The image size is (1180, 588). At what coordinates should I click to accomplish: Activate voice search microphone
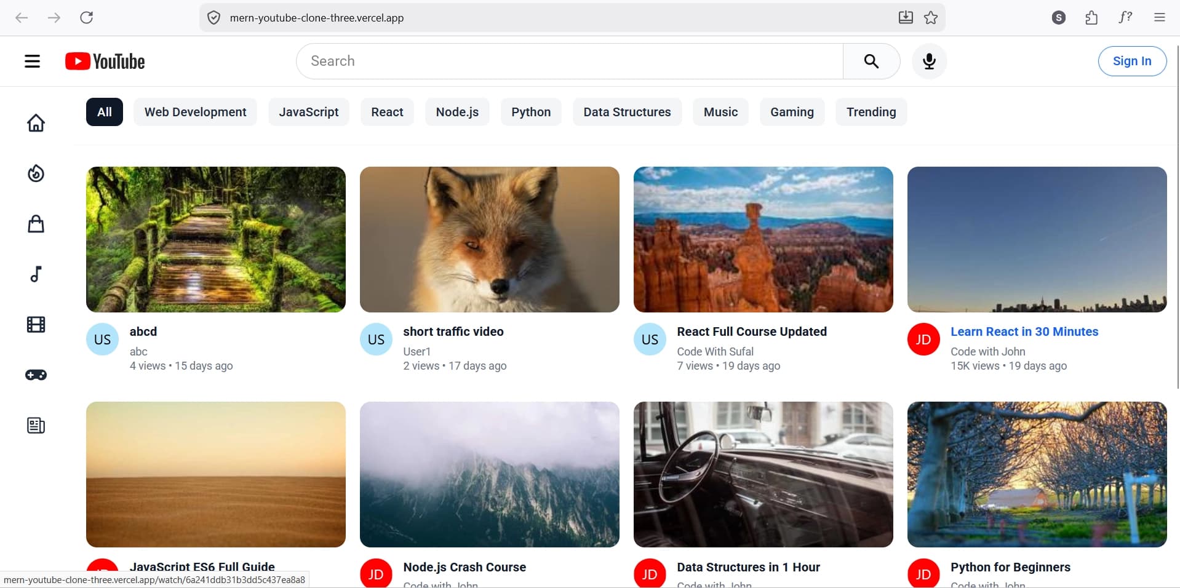tap(929, 61)
